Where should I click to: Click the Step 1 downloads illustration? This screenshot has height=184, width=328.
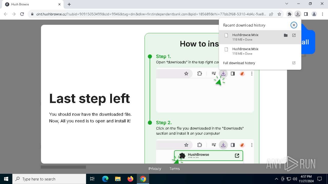click(205, 90)
